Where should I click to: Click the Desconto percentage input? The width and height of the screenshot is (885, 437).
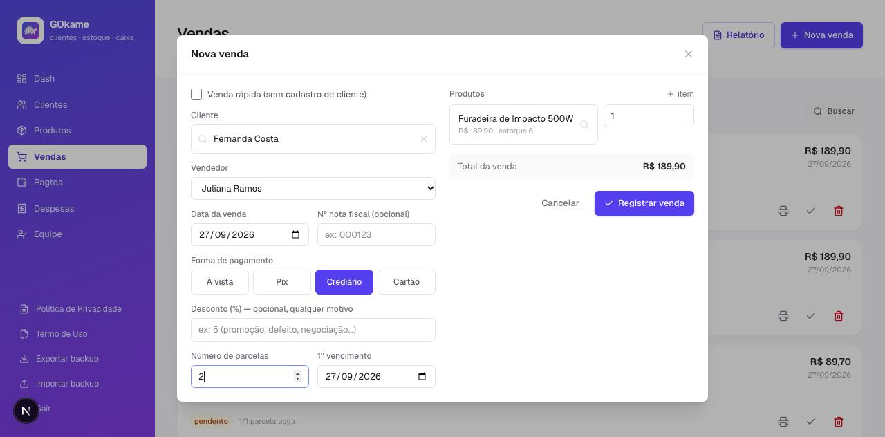click(313, 330)
